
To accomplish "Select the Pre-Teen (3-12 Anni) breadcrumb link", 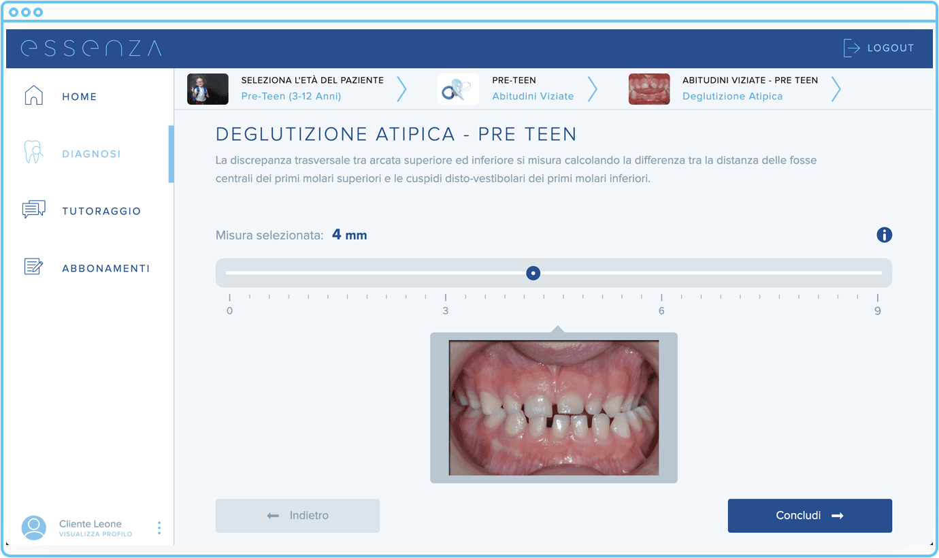I will 291,96.
